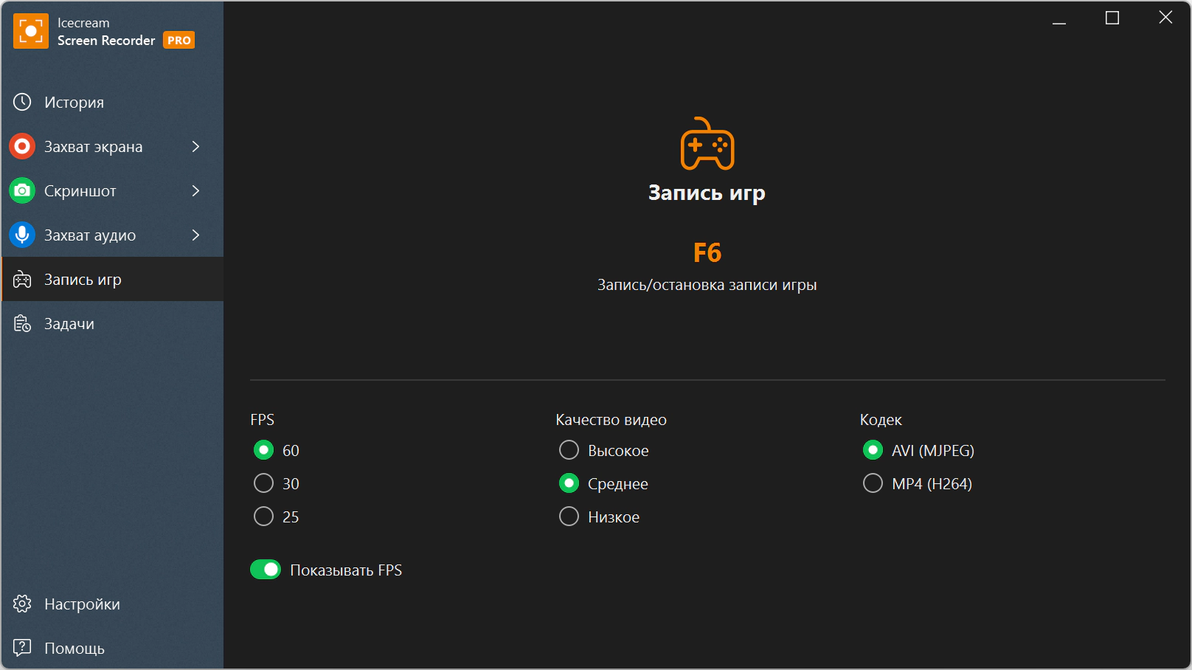This screenshot has height=670, width=1192.
Task: Expand the Скриншот submenu chevron
Action: 195,190
